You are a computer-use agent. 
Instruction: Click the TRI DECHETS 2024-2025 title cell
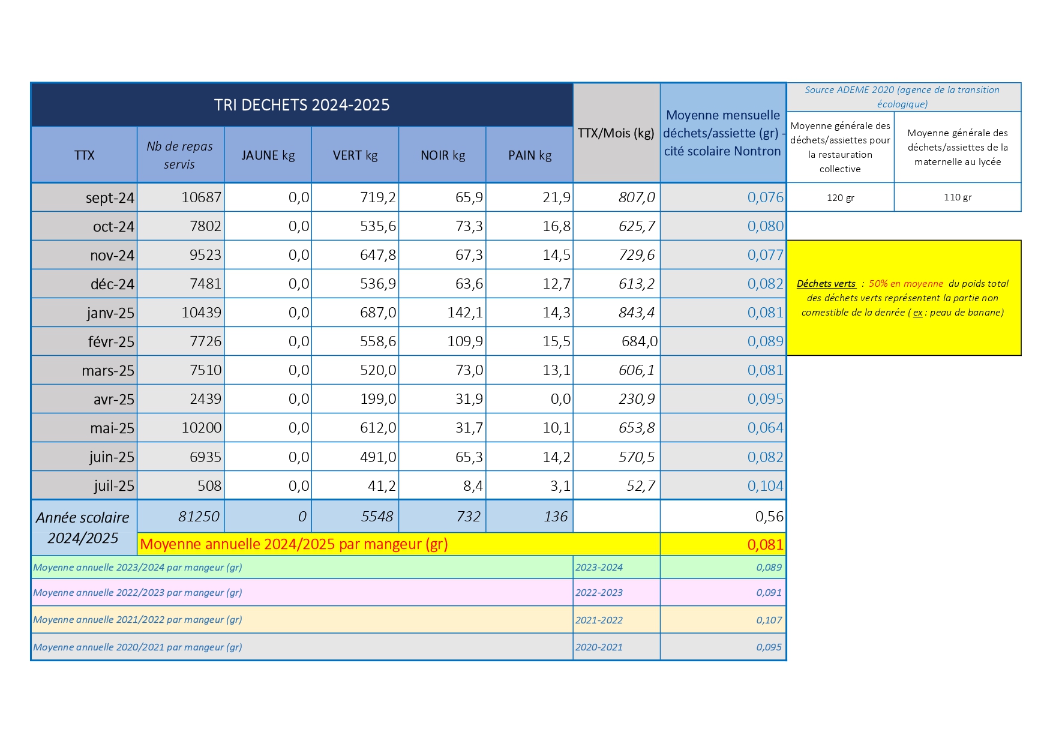pyautogui.click(x=302, y=105)
